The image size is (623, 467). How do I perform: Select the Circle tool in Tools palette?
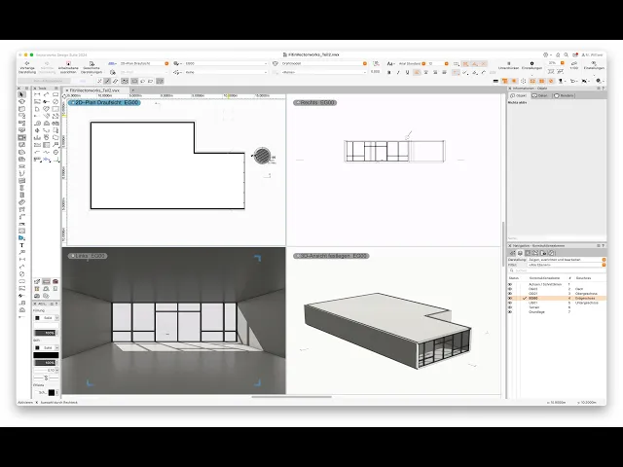pyautogui.click(x=55, y=102)
